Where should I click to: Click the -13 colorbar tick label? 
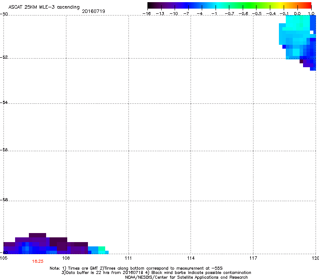160,14
